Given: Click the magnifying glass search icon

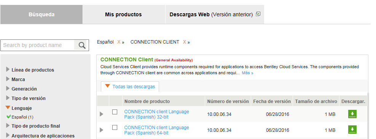Looking at the screenshot, I should pyautogui.click(x=82, y=45).
